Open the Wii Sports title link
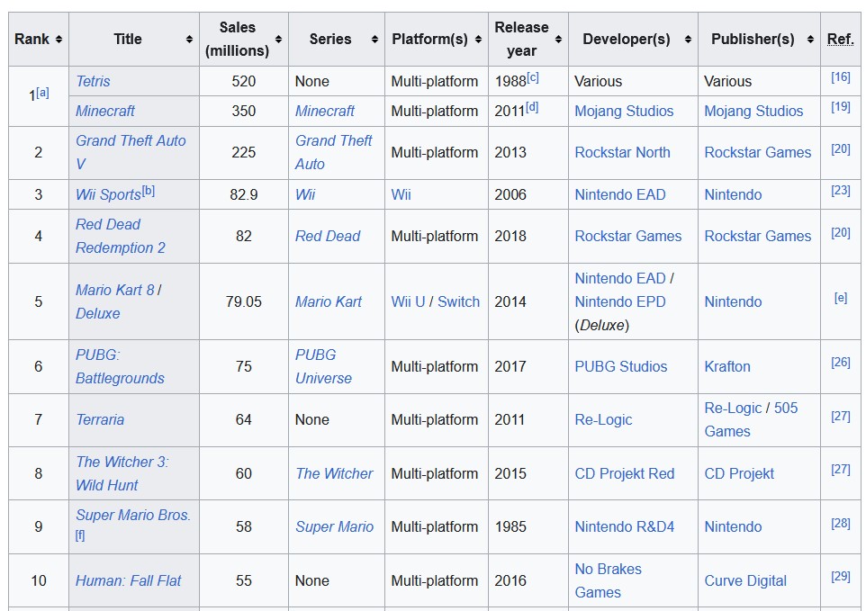Screen dimensions: 866x611 tap(108, 195)
